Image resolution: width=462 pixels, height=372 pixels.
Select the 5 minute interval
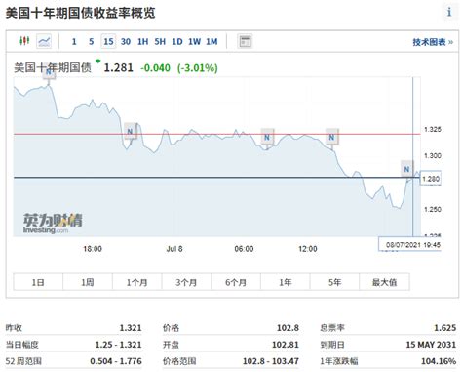click(92, 42)
